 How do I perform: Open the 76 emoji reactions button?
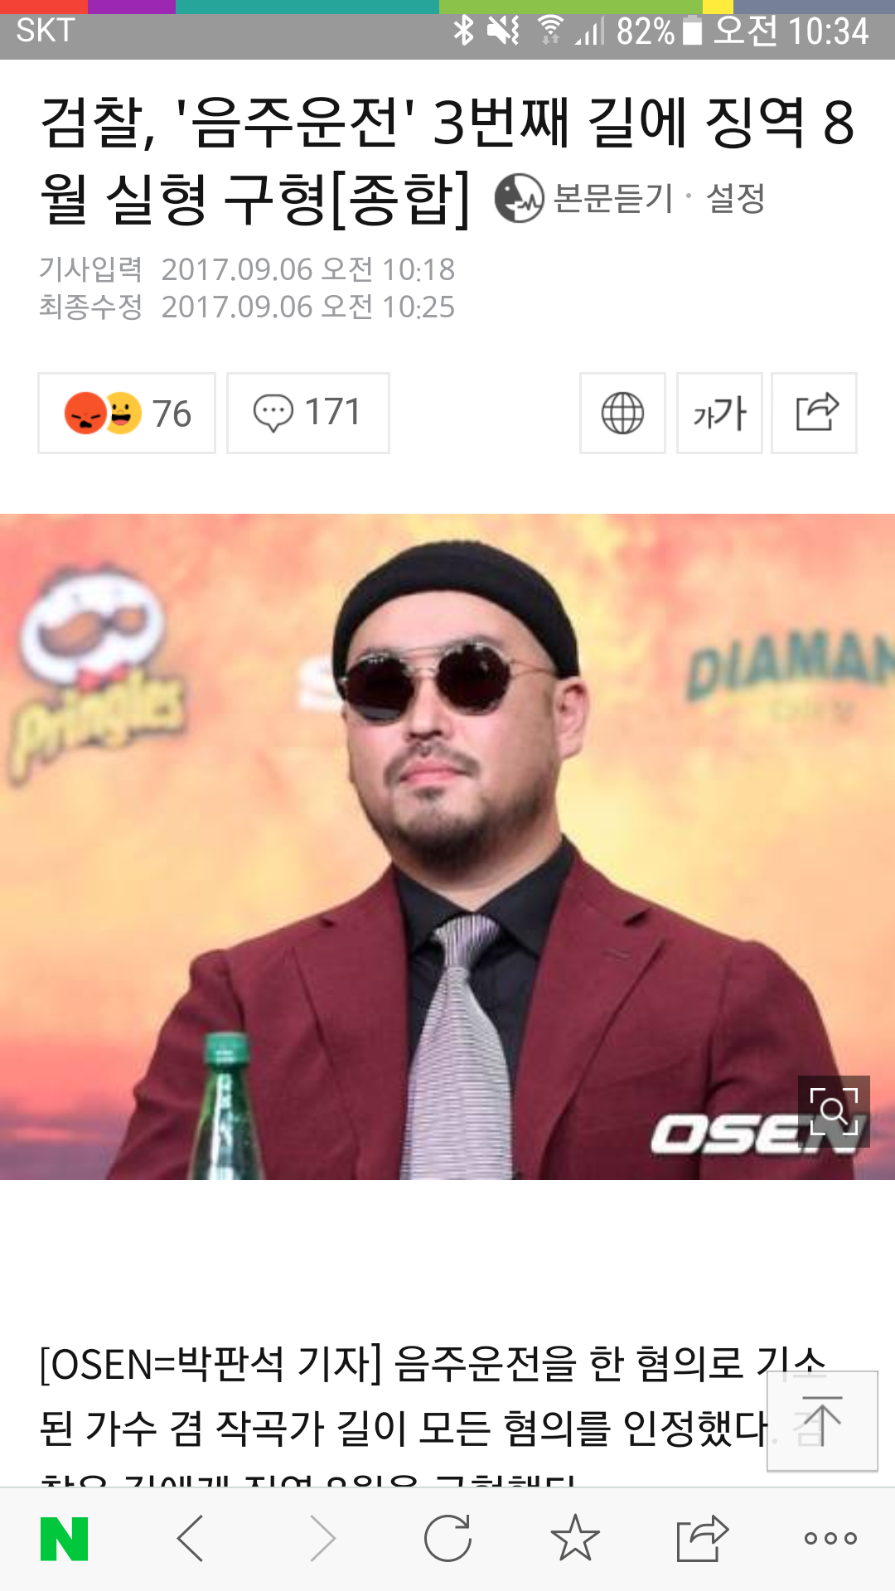coord(127,413)
